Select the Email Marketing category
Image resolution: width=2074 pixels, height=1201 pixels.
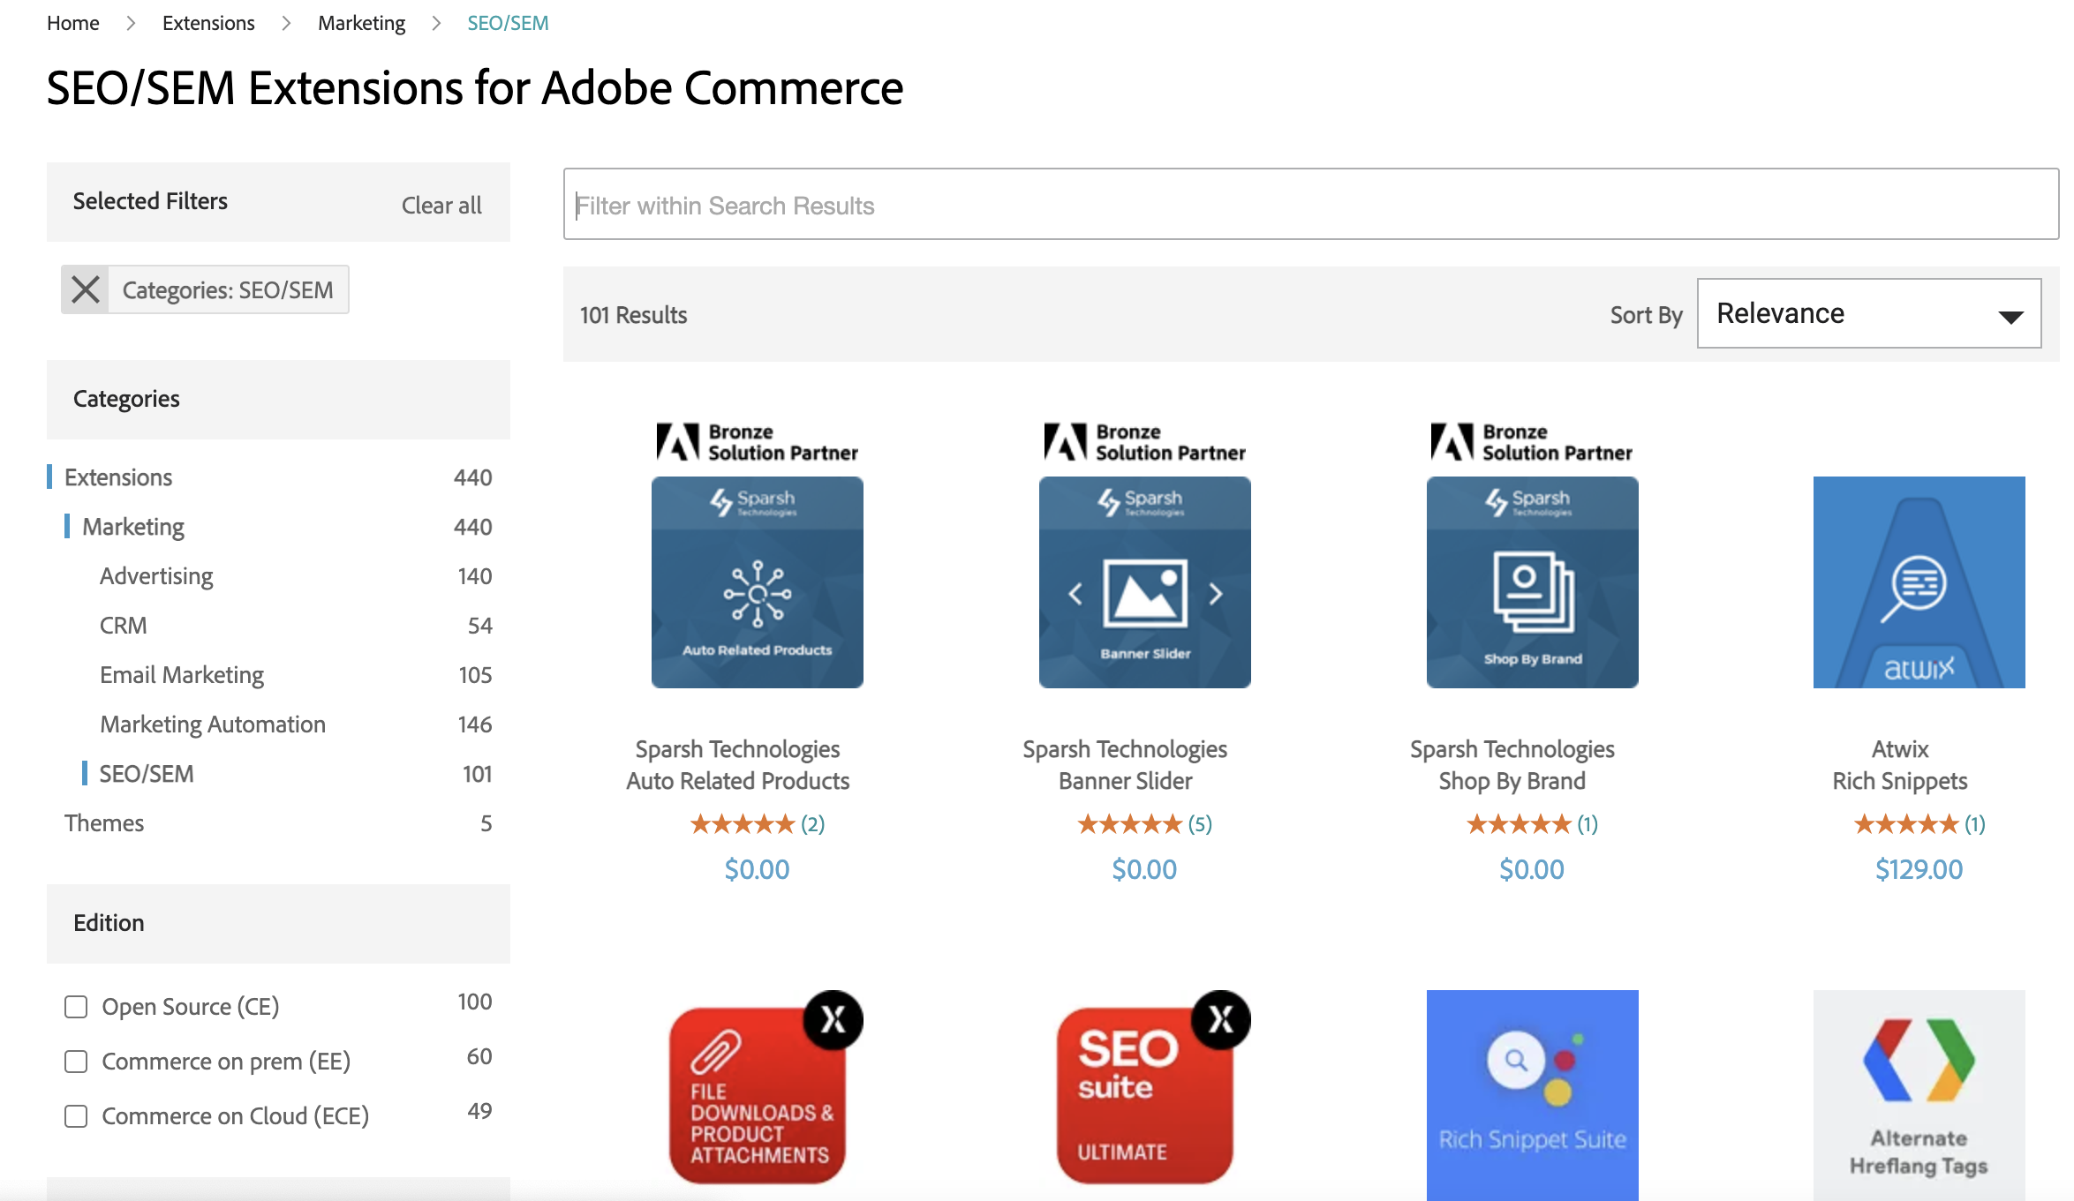182,675
